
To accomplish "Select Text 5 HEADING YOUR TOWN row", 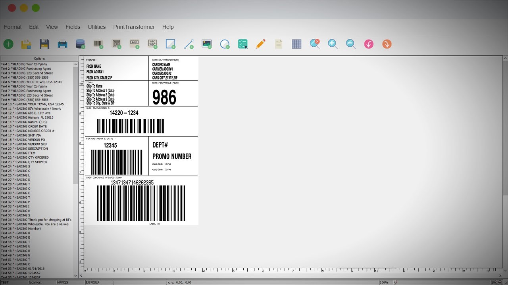I will 37,82.
